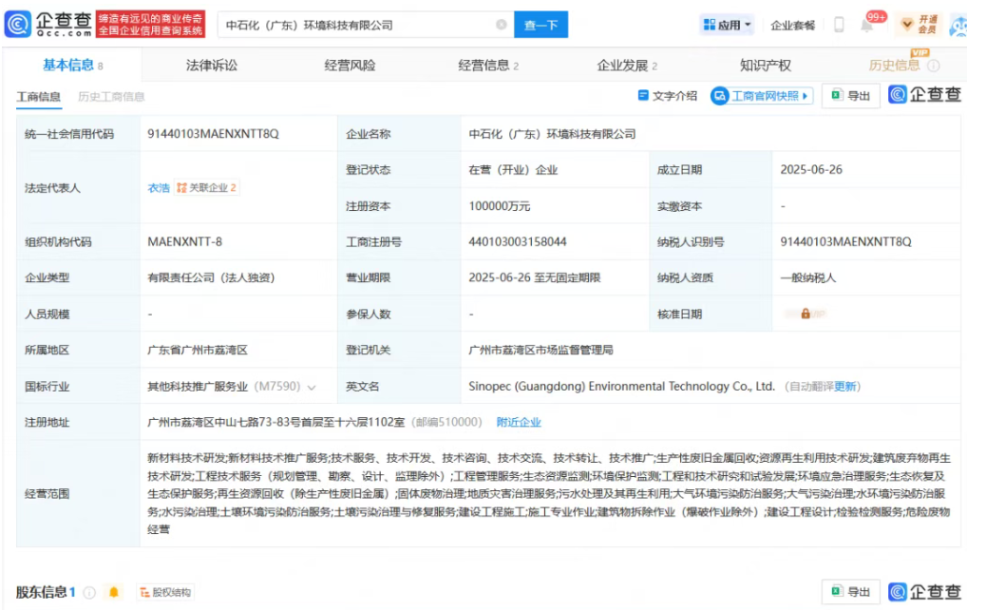
Task: Switch to the 法律诉讼 tab
Action: tap(212, 66)
